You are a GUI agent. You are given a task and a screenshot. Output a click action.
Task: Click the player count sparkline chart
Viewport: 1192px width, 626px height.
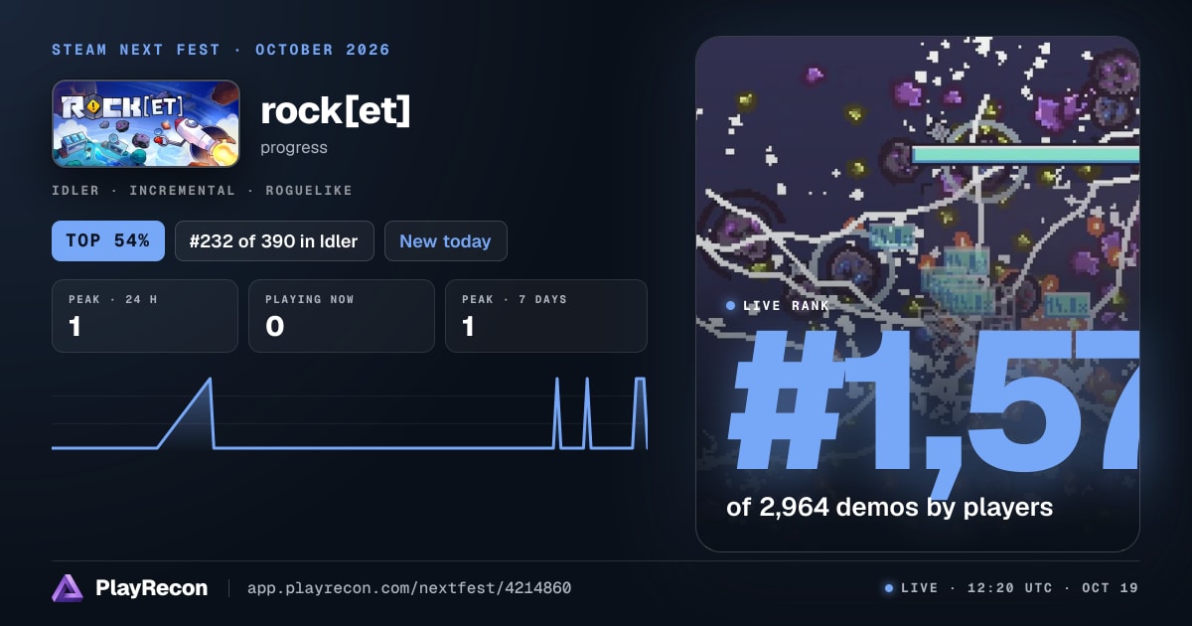350,413
